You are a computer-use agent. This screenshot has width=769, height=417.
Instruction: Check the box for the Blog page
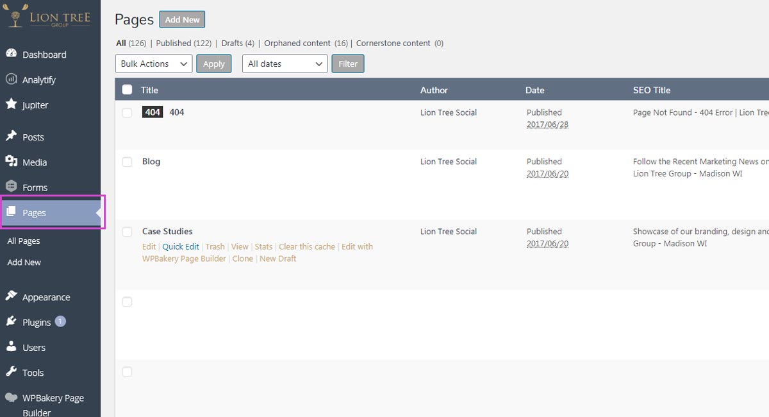pos(127,162)
